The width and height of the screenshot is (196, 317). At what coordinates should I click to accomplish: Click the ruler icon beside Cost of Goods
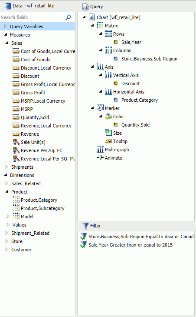tap(16, 60)
